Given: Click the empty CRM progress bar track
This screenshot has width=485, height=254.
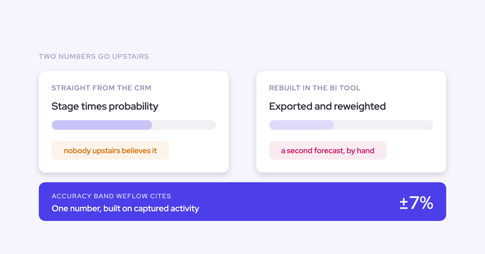Looking at the screenshot, I should 184,125.
